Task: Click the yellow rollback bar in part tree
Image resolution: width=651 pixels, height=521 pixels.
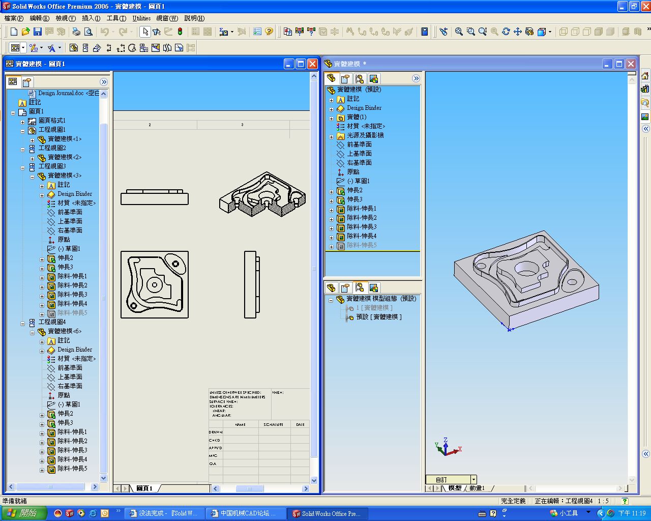Action: (373, 251)
